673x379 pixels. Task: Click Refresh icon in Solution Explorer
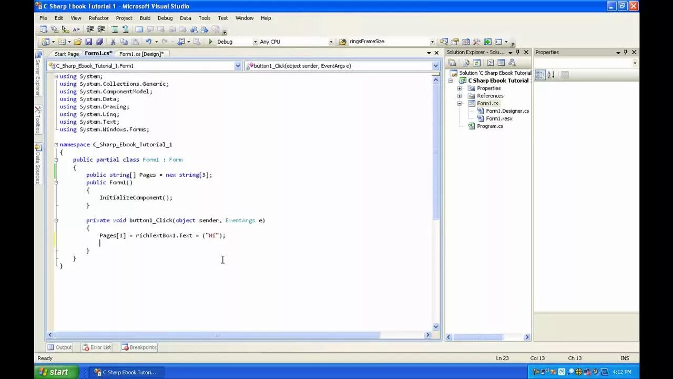(477, 63)
